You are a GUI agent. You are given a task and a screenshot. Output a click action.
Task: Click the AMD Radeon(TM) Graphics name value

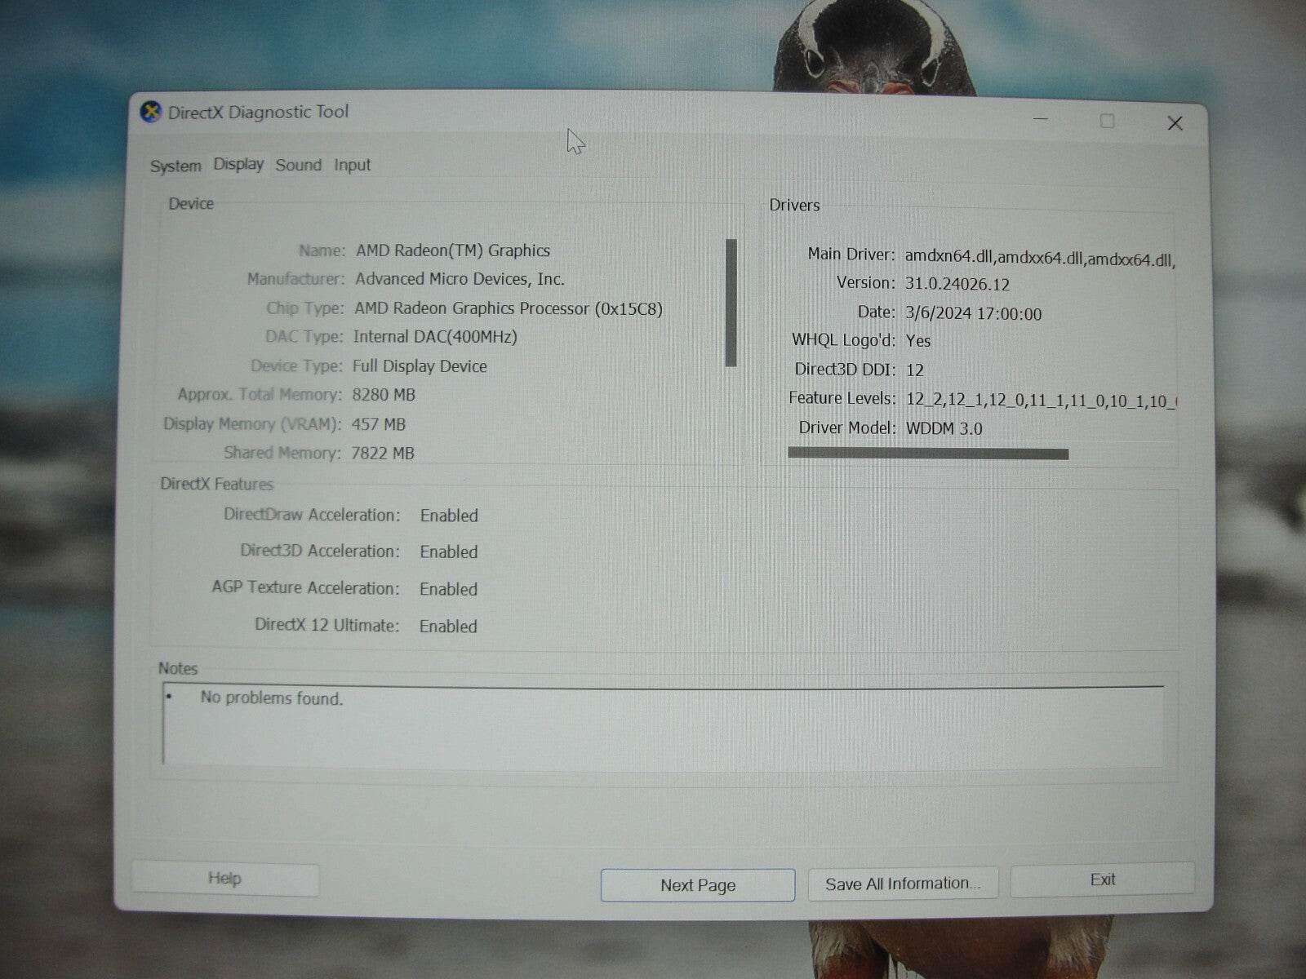pos(453,250)
